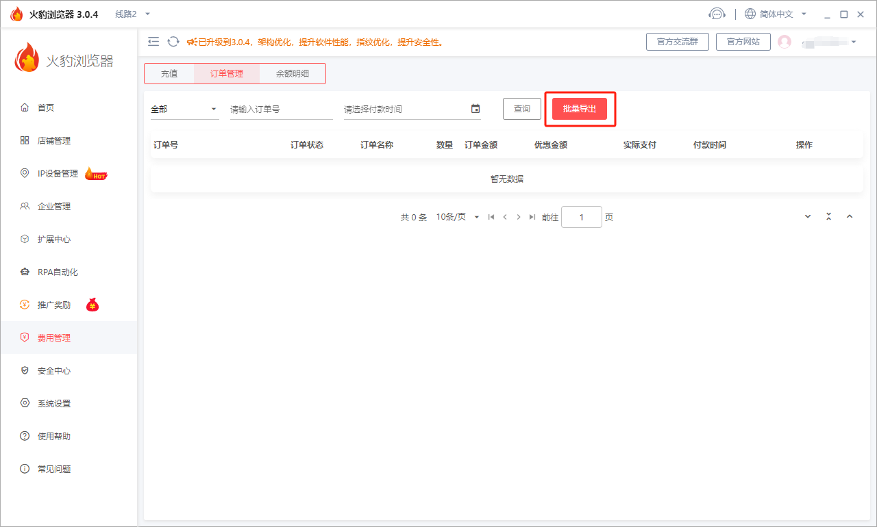Click the refresh icon in top bar
Screen dimensions: 877x527
tap(173, 42)
